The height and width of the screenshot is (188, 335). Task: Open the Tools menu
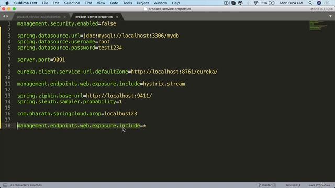[127, 3]
